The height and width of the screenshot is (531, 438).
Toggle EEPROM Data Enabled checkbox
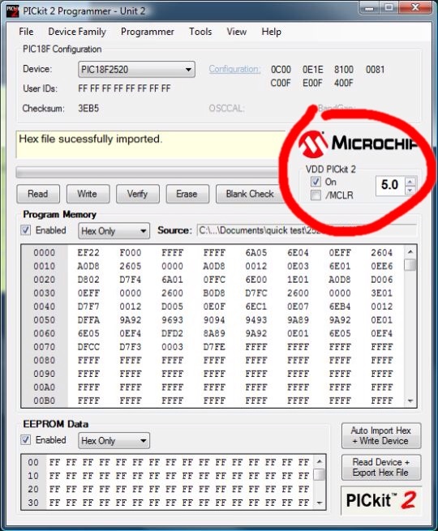coord(26,440)
